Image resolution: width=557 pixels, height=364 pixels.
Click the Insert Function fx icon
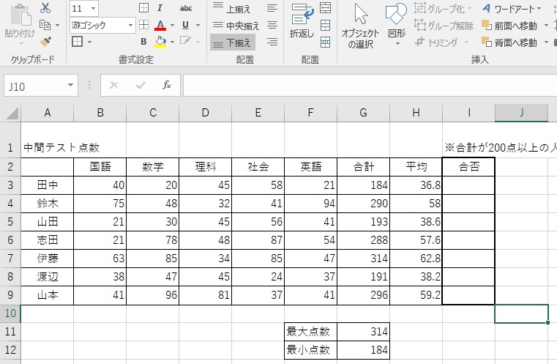tap(167, 85)
